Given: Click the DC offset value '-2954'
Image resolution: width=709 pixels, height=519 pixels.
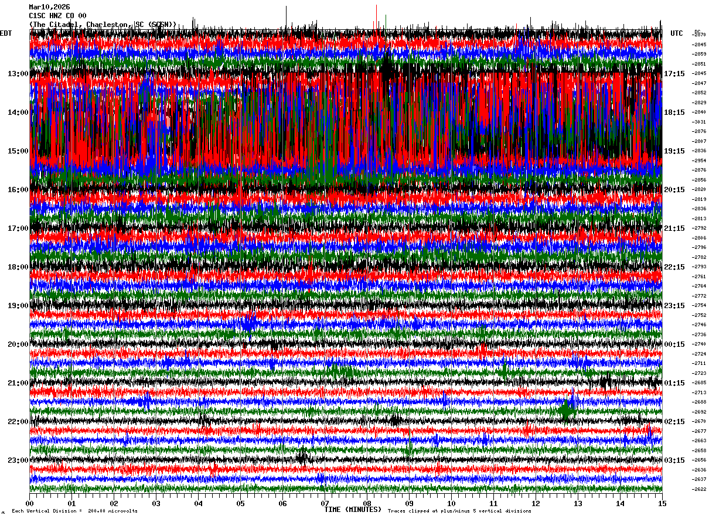Looking at the screenshot, I should coord(700,161).
